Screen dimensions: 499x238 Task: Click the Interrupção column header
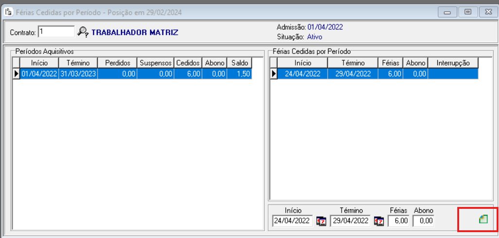click(x=453, y=63)
